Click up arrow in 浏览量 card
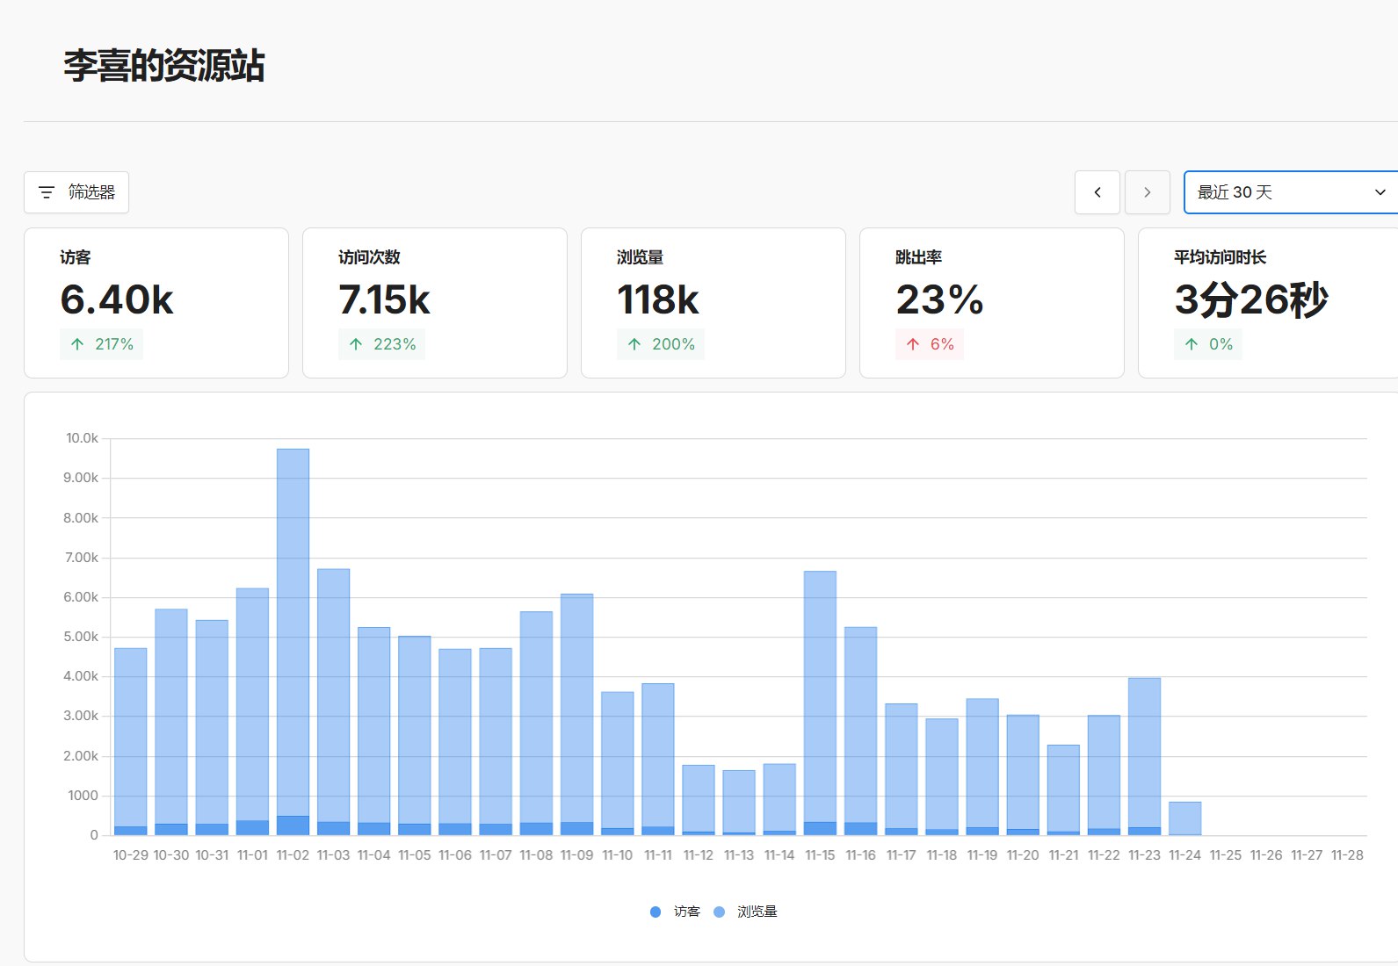The image size is (1398, 966). point(634,344)
